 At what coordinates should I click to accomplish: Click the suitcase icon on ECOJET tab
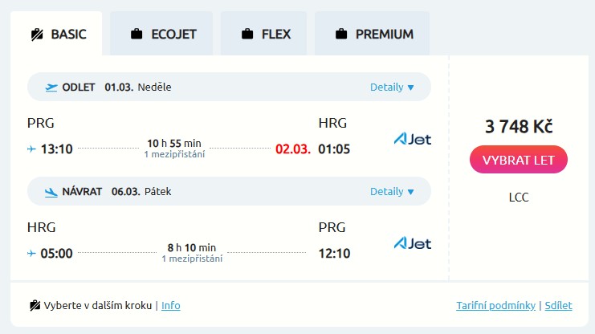tap(137, 34)
